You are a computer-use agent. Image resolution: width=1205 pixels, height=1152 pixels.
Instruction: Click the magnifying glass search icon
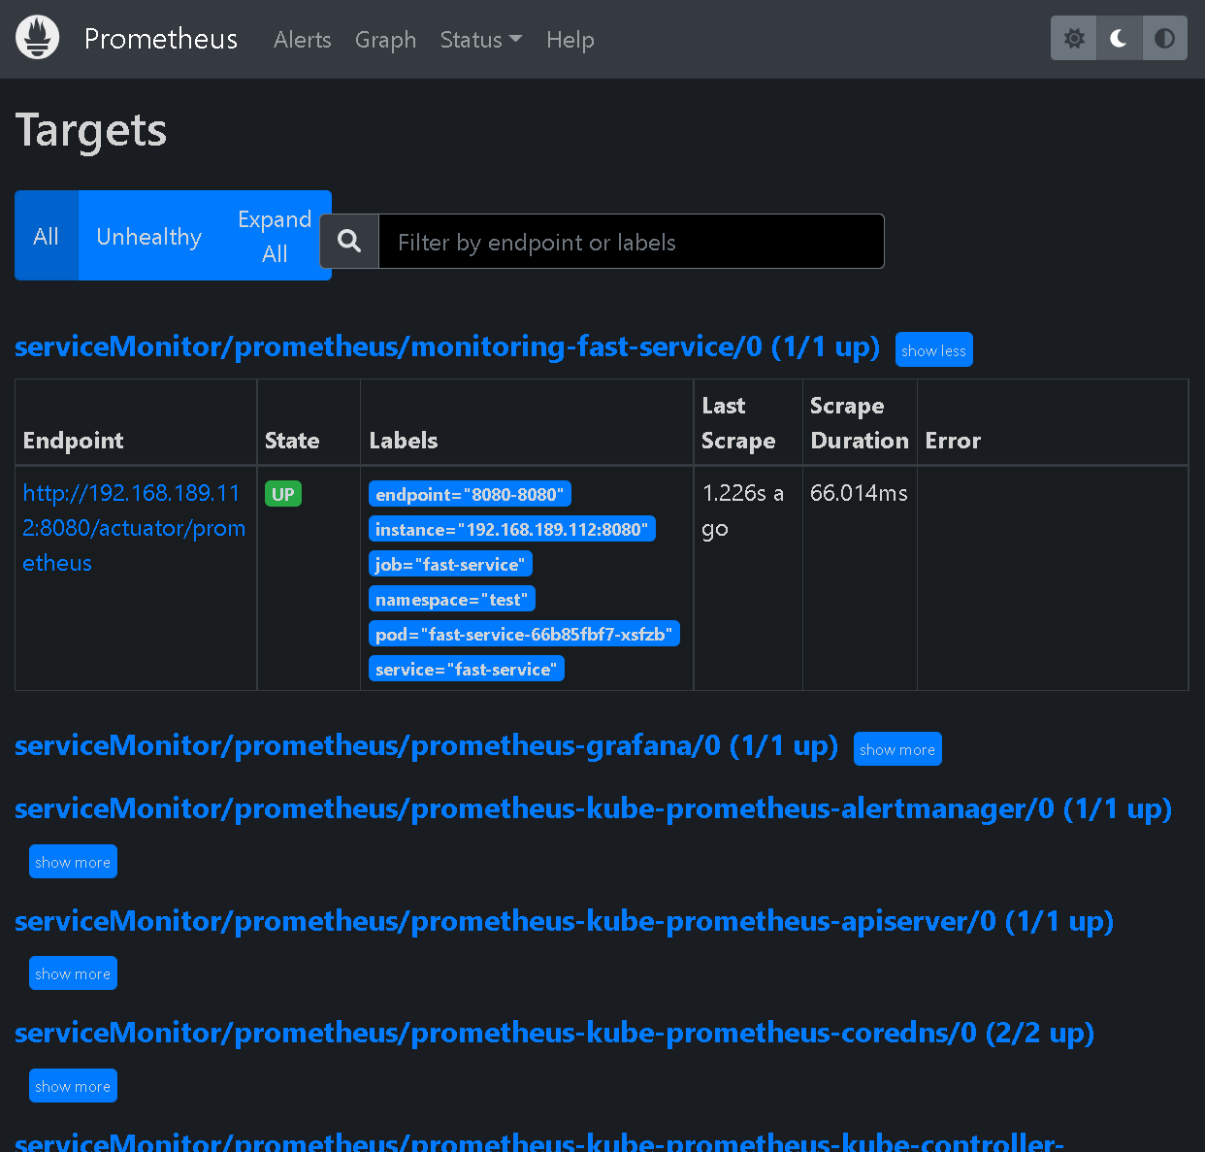pos(349,241)
